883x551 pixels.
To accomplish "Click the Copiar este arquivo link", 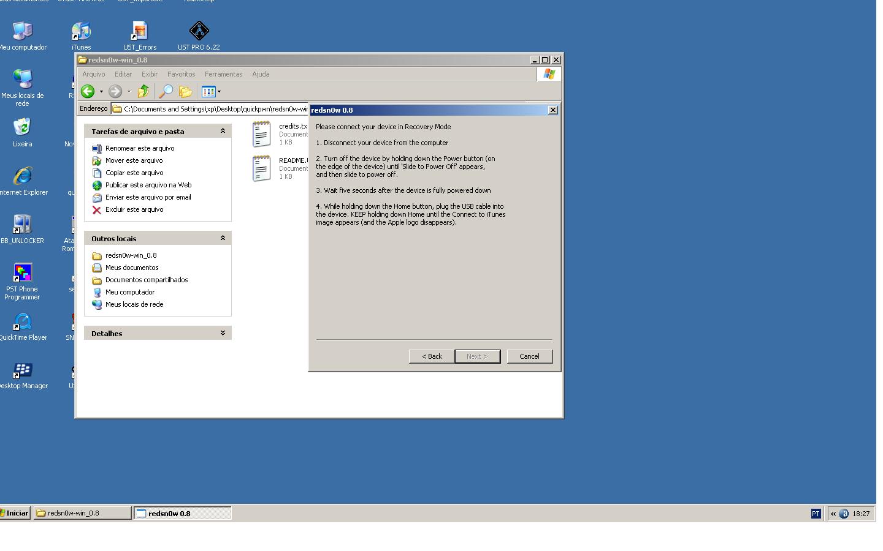I will (134, 173).
